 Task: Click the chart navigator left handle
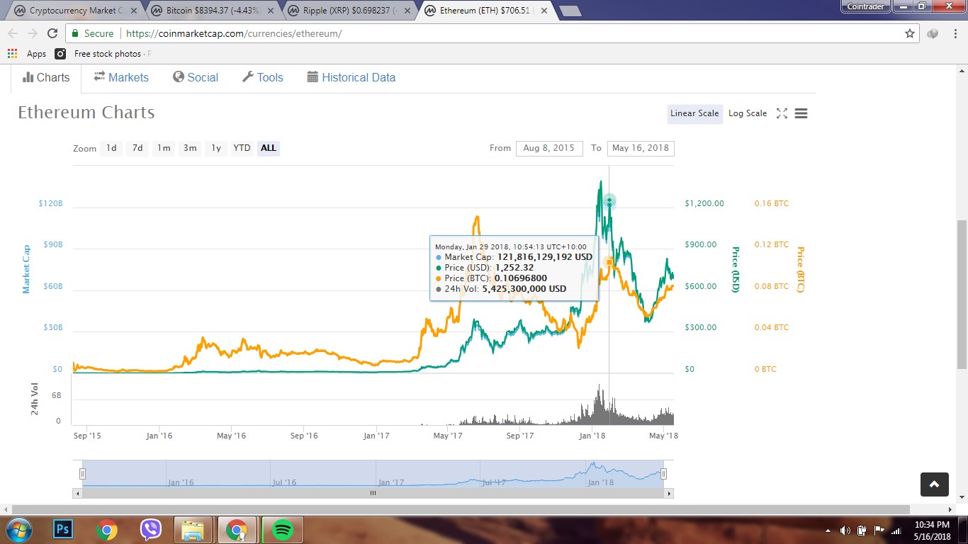[82, 474]
